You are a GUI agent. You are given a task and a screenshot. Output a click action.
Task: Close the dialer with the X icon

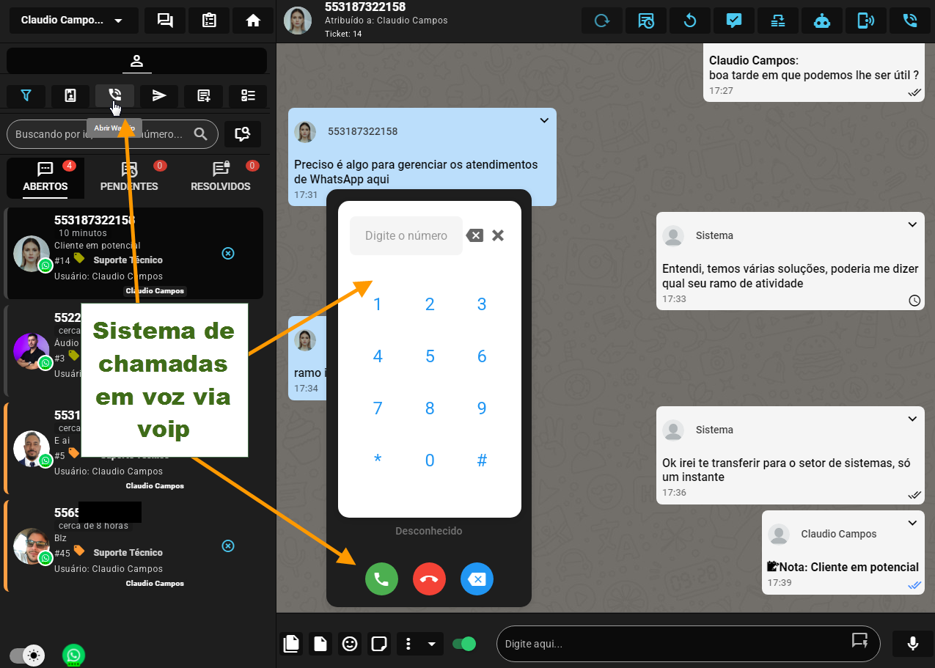click(498, 235)
